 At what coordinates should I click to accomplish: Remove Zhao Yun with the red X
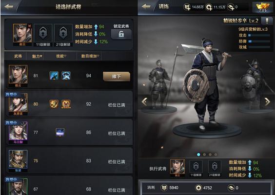(x=29, y=26)
